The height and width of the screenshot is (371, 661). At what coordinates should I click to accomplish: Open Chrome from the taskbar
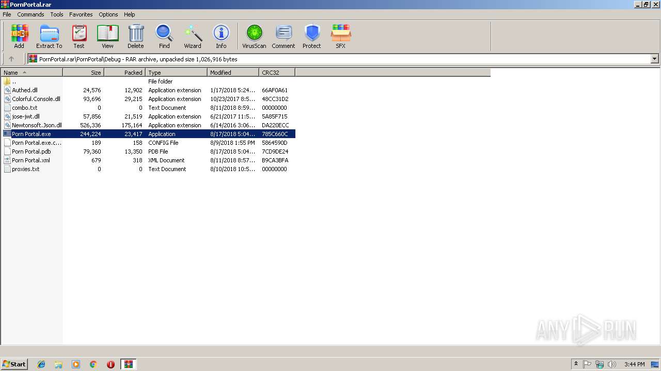93,364
